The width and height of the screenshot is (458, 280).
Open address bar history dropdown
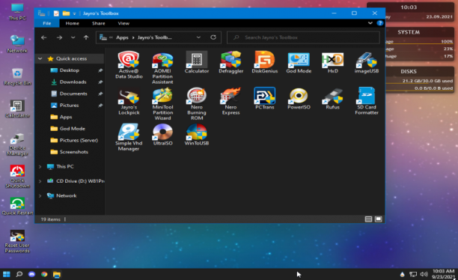[198, 37]
